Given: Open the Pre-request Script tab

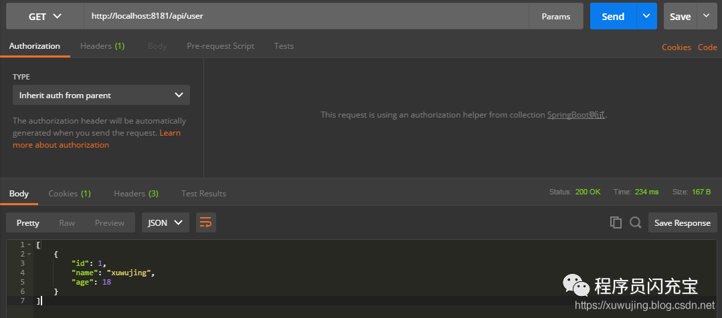Looking at the screenshot, I should pos(221,46).
